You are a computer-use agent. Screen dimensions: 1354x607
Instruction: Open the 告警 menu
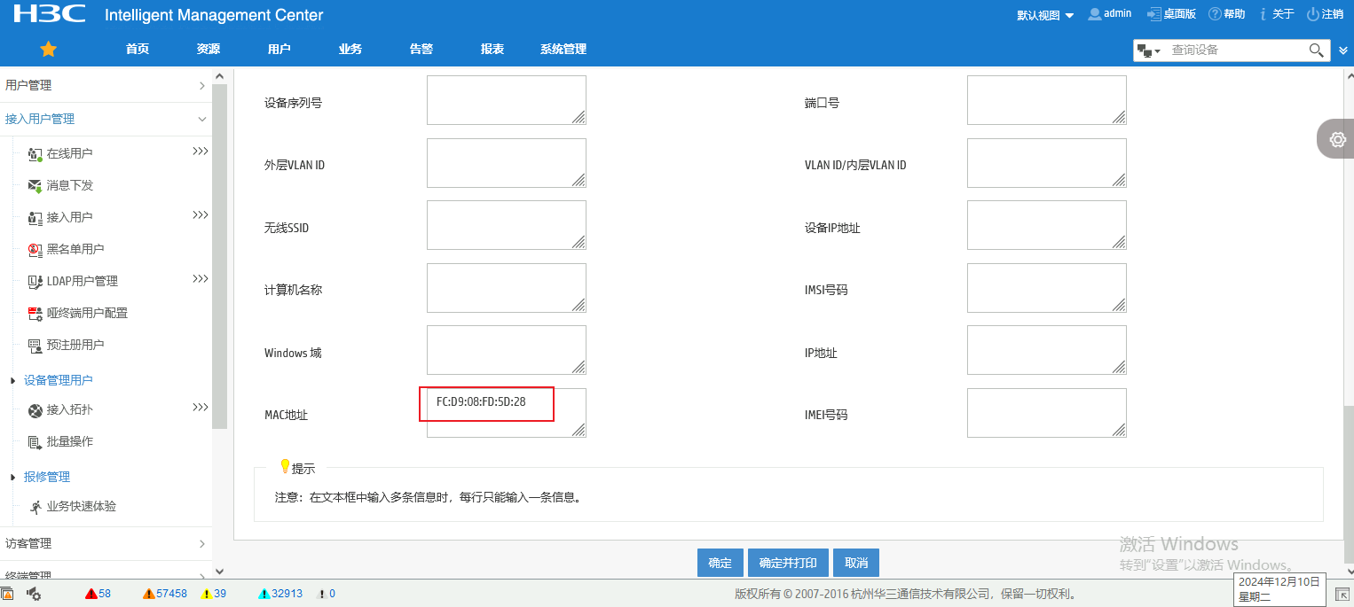[421, 49]
